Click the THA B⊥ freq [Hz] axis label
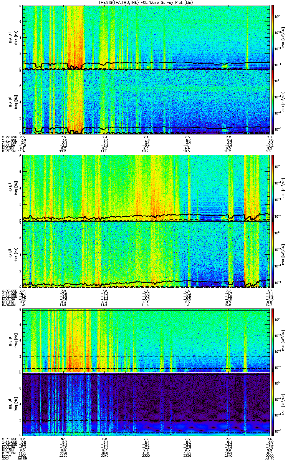 [x=15, y=37]
